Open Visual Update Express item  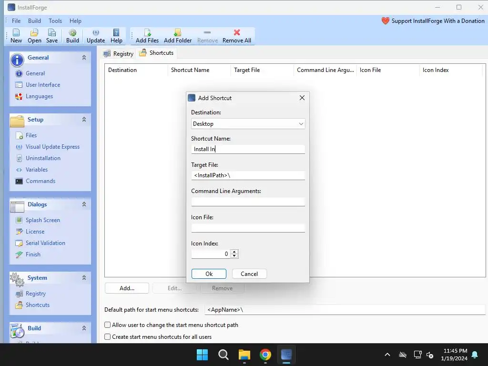52,147
